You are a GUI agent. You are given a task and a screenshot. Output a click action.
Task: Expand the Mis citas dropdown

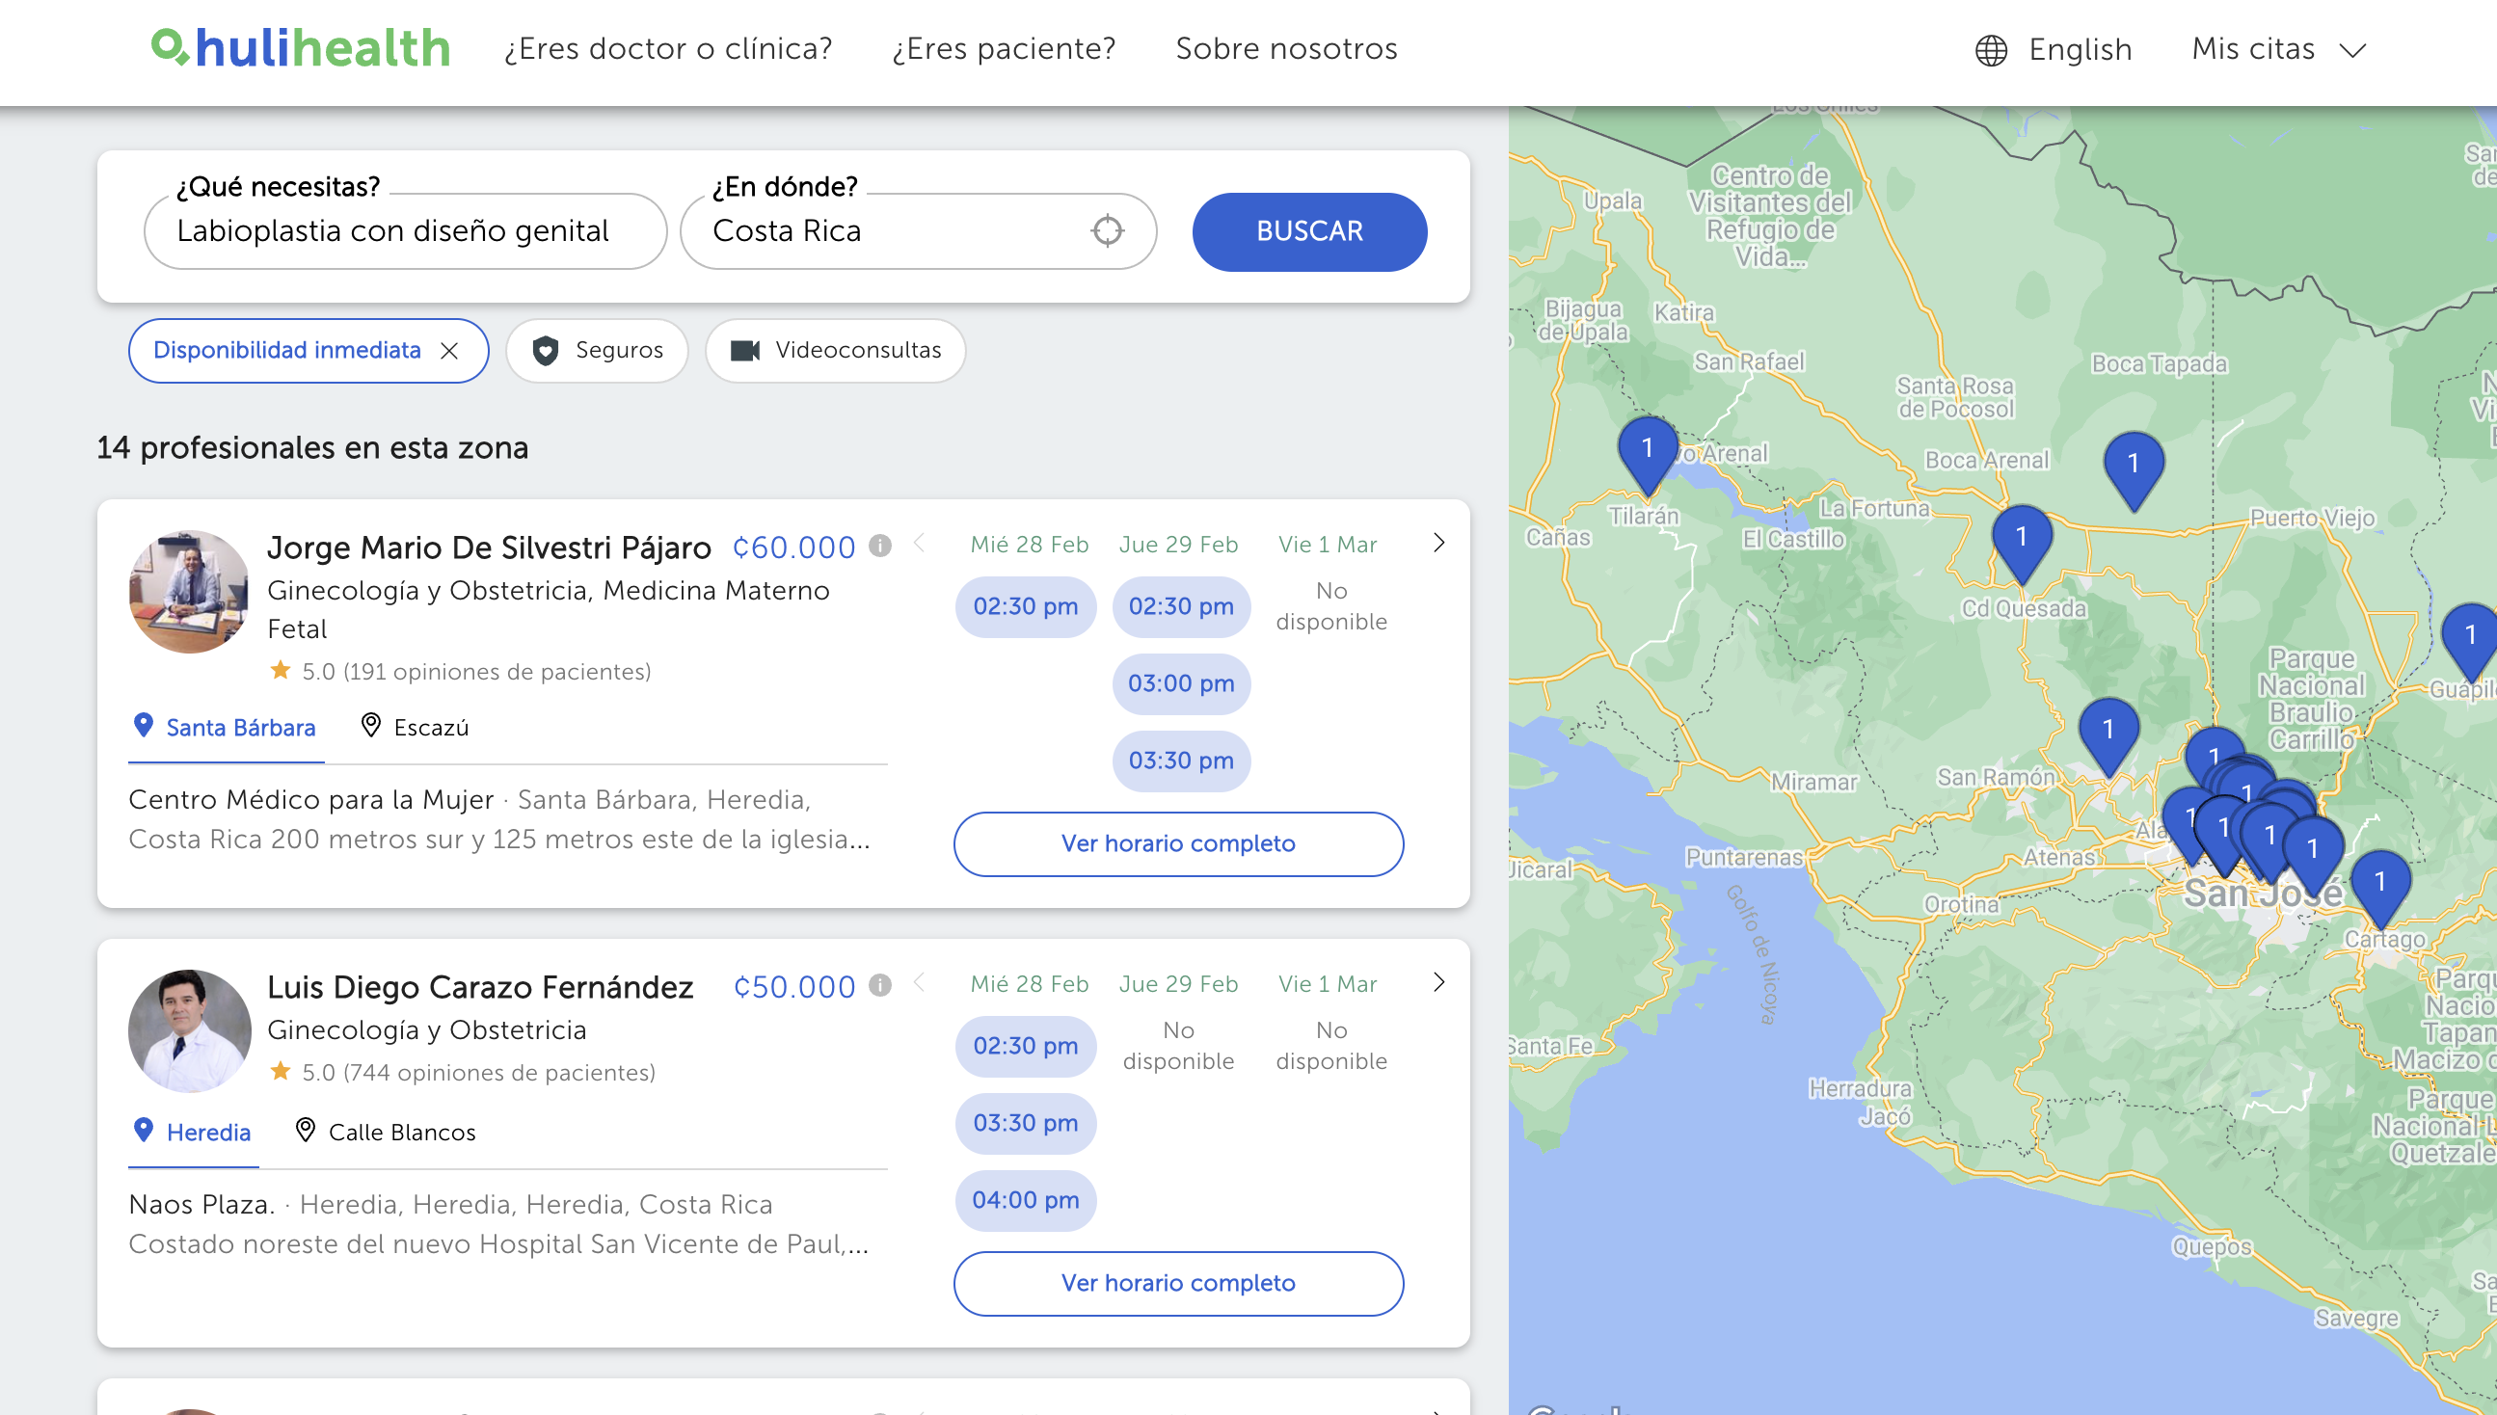(x=2277, y=49)
